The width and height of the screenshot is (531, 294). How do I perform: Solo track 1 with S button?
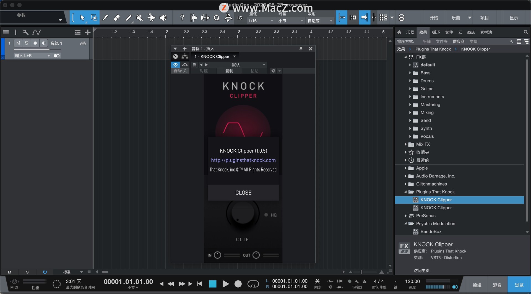[26, 43]
